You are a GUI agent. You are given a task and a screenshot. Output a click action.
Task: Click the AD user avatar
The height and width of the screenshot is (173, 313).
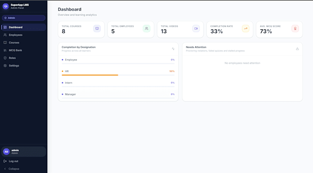(x=6, y=152)
